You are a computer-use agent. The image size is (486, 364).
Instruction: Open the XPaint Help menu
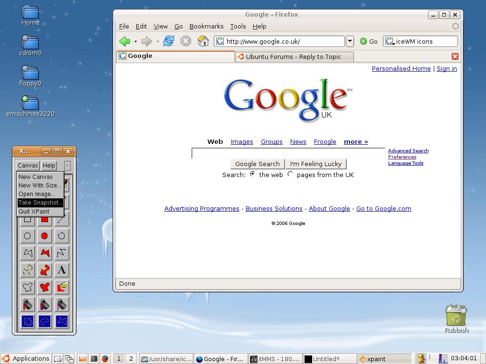click(48, 166)
